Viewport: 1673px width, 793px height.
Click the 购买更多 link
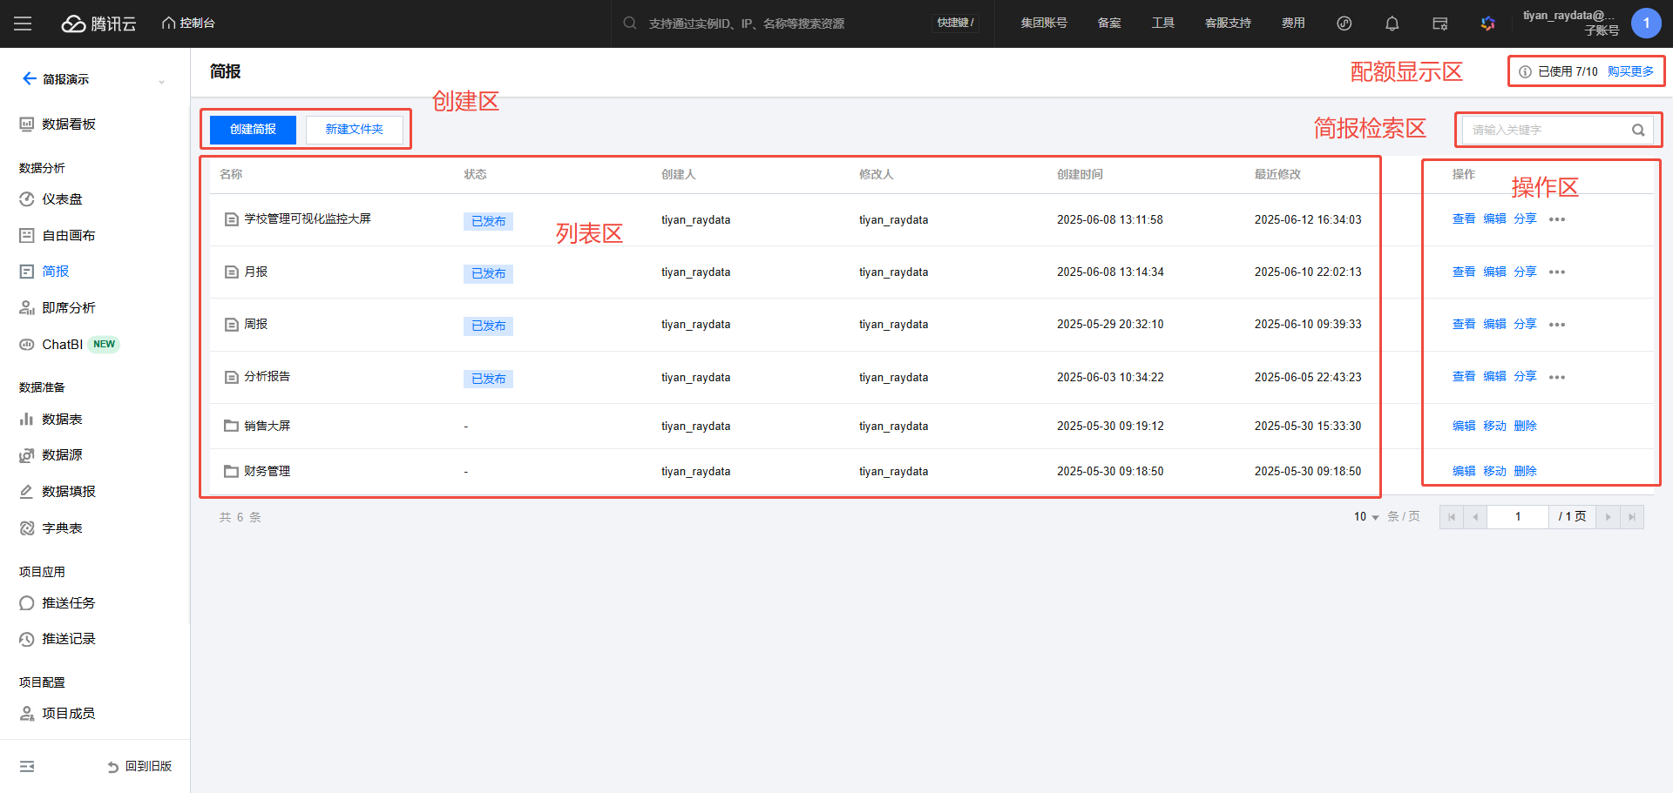click(x=1629, y=71)
